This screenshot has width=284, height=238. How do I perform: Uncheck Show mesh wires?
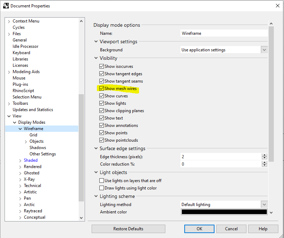101,89
